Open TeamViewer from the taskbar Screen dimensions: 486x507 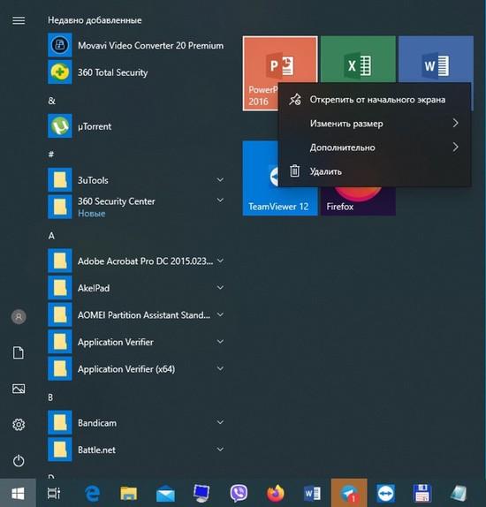[x=385, y=494]
